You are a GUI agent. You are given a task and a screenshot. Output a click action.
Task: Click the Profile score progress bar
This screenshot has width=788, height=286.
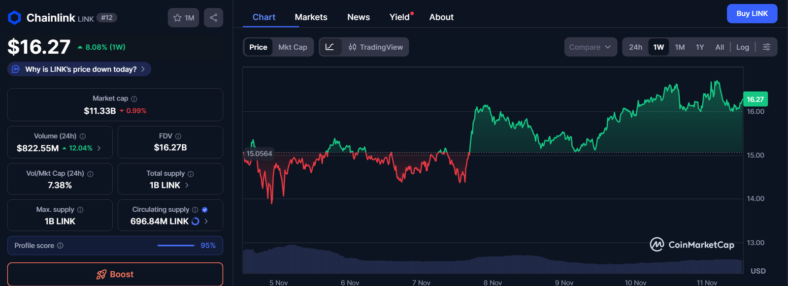(x=176, y=246)
